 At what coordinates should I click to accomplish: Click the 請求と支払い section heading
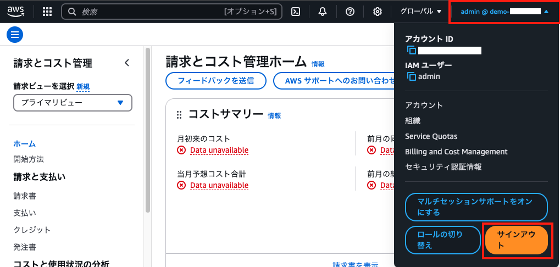tap(40, 177)
